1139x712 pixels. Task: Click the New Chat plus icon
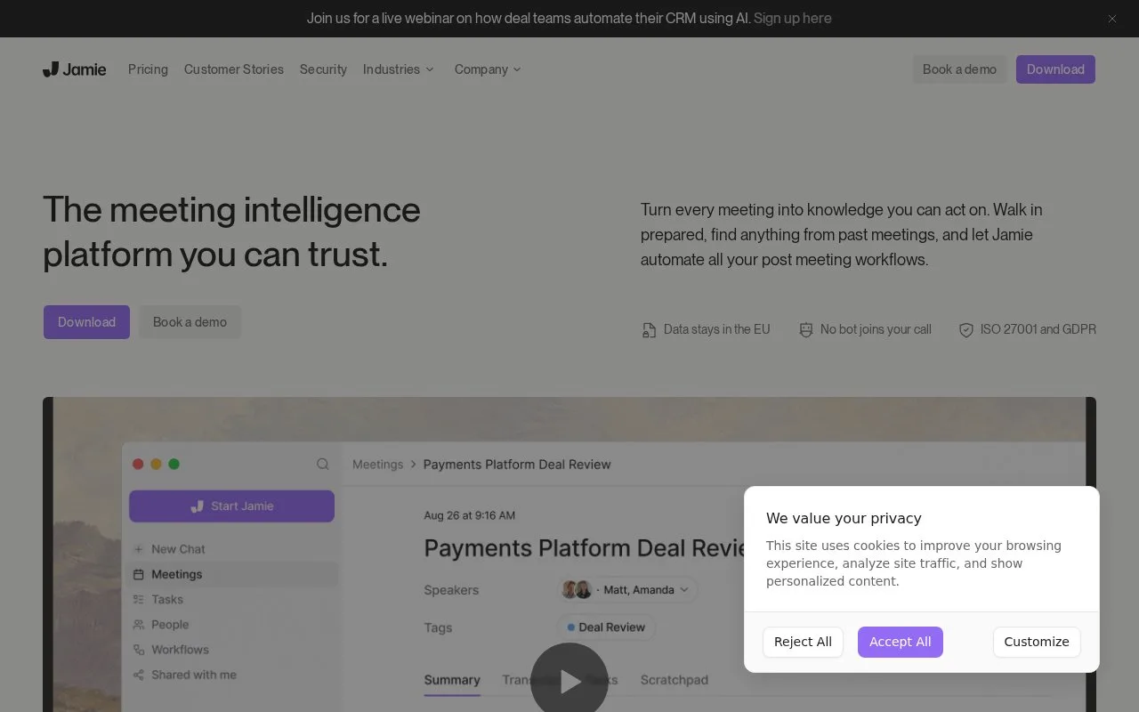139,549
